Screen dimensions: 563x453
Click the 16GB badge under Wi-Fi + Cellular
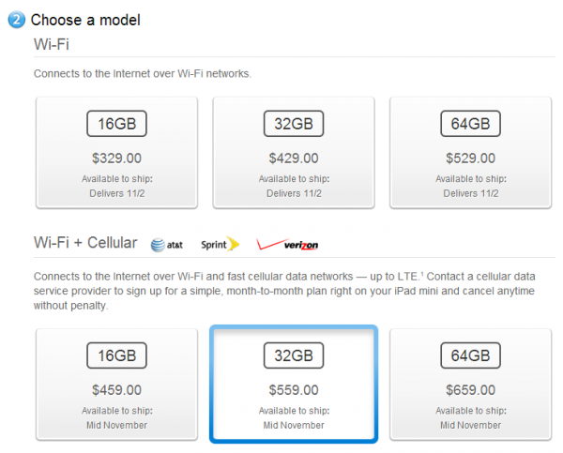(116, 356)
